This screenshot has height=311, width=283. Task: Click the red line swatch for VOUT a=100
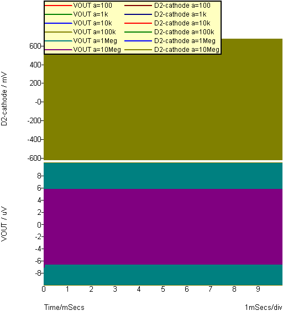[x=59, y=6]
